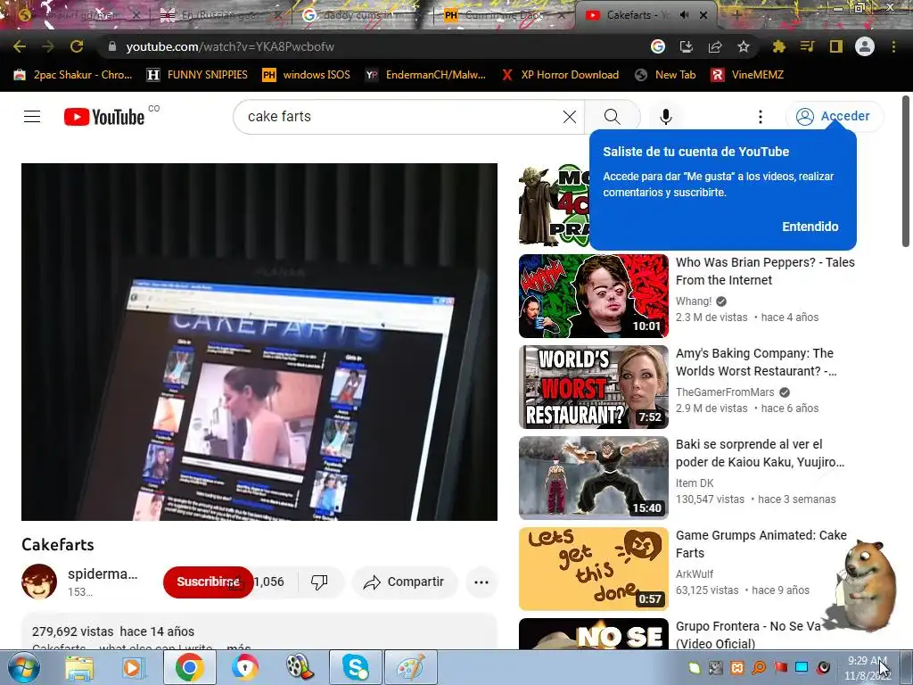Image resolution: width=913 pixels, height=685 pixels.
Task: Go back to the previous page
Action: point(20,46)
